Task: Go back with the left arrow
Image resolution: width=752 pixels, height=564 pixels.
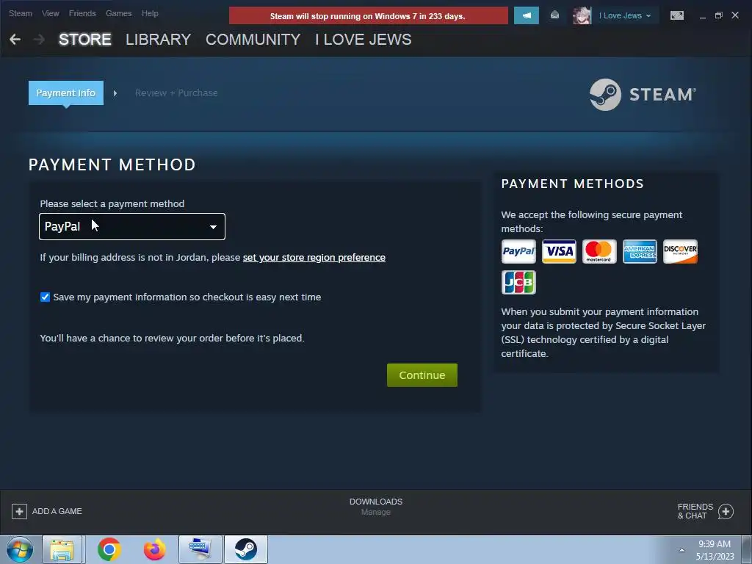Action: 15,40
